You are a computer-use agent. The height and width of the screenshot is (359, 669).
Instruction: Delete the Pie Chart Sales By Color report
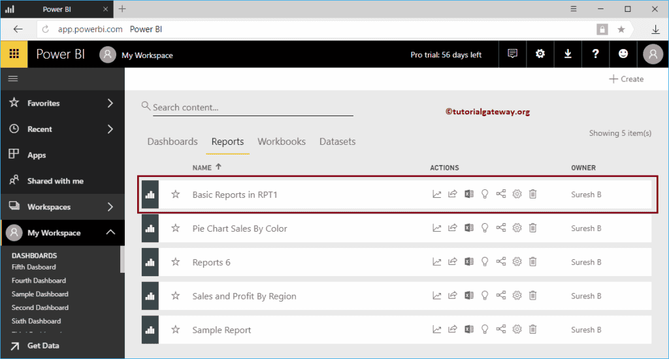pos(533,228)
